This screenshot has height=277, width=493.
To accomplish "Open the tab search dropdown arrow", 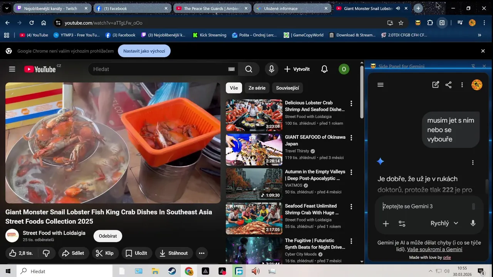I will (x=7, y=8).
